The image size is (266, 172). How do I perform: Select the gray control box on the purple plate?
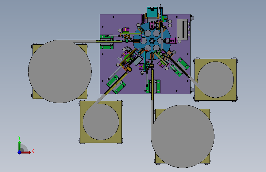pyautogui.click(x=182, y=30)
